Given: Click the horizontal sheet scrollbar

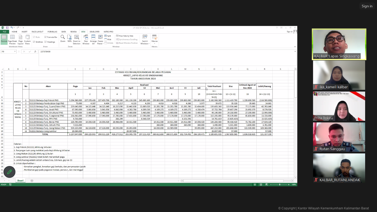Looking at the screenshot, I should [233, 181].
